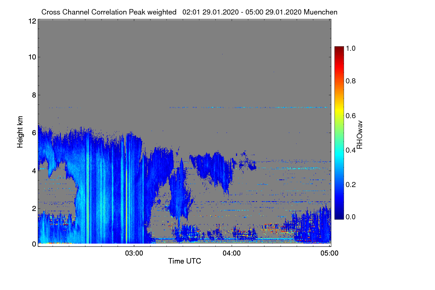Image resolution: width=435 pixels, height=290 pixels.
Task: Click the colorbar '0.8' value label
Action: [x=351, y=81]
